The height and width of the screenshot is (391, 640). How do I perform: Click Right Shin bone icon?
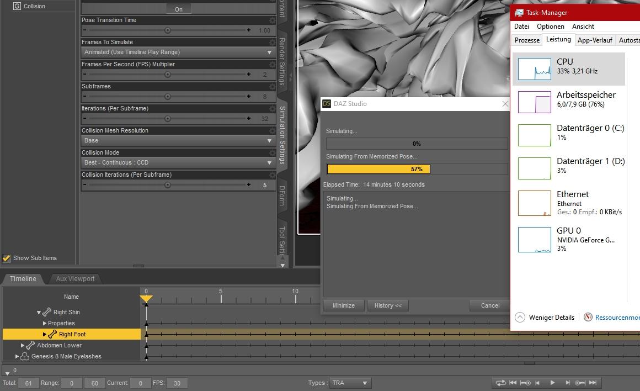pos(47,312)
